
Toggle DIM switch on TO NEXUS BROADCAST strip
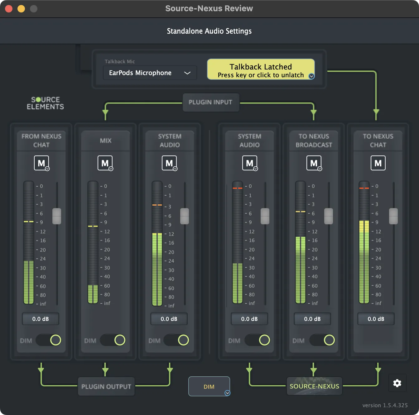coord(322,340)
